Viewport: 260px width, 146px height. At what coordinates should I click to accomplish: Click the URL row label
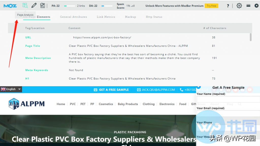point(28,37)
